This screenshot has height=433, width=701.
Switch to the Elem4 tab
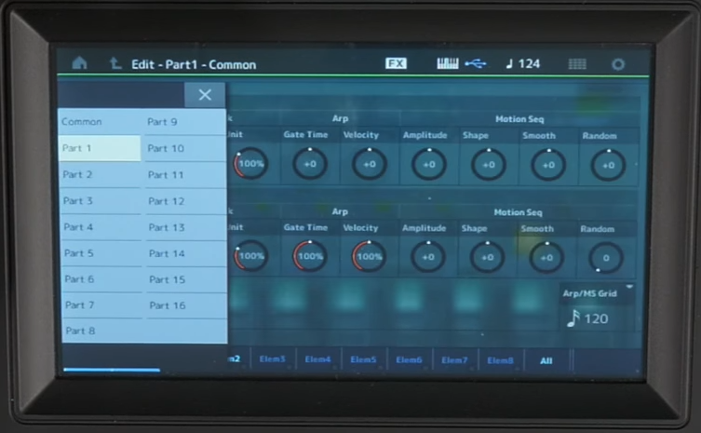click(x=317, y=359)
